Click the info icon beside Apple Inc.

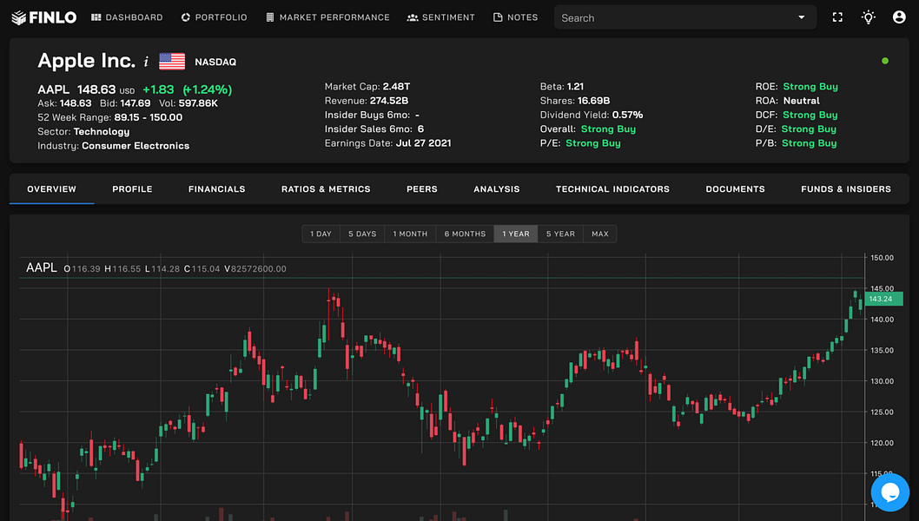click(x=146, y=62)
